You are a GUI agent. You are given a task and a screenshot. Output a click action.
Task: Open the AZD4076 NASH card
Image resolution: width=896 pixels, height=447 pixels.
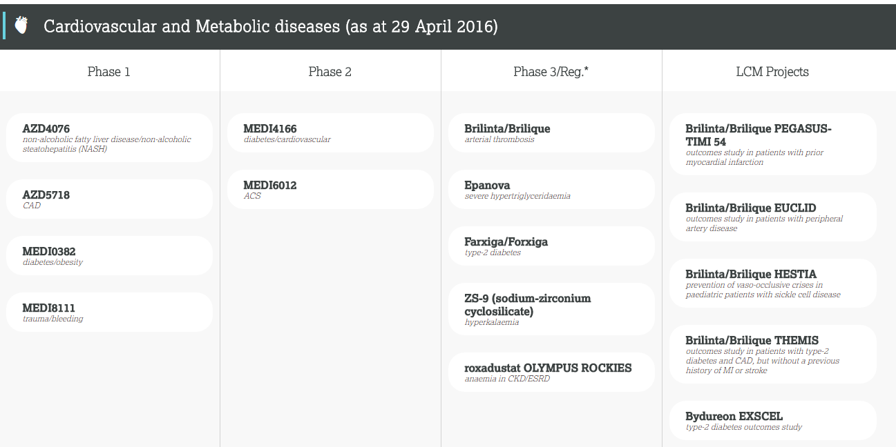(110, 137)
